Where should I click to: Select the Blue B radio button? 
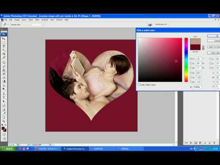tap(191, 82)
